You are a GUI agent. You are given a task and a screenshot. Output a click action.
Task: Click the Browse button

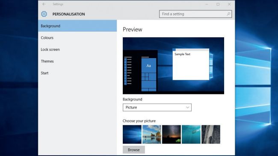(134, 150)
